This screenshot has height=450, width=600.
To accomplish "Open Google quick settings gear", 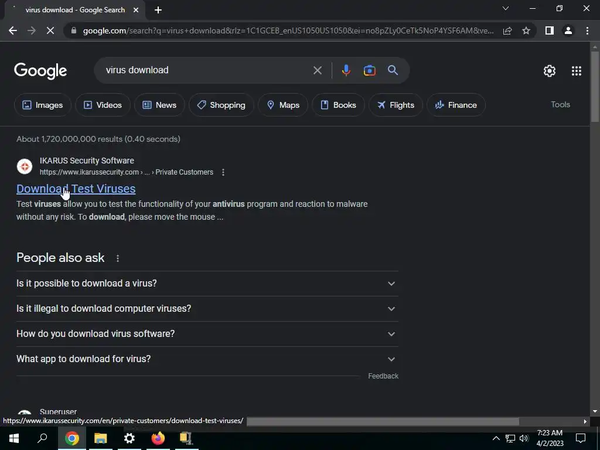I will (550, 71).
